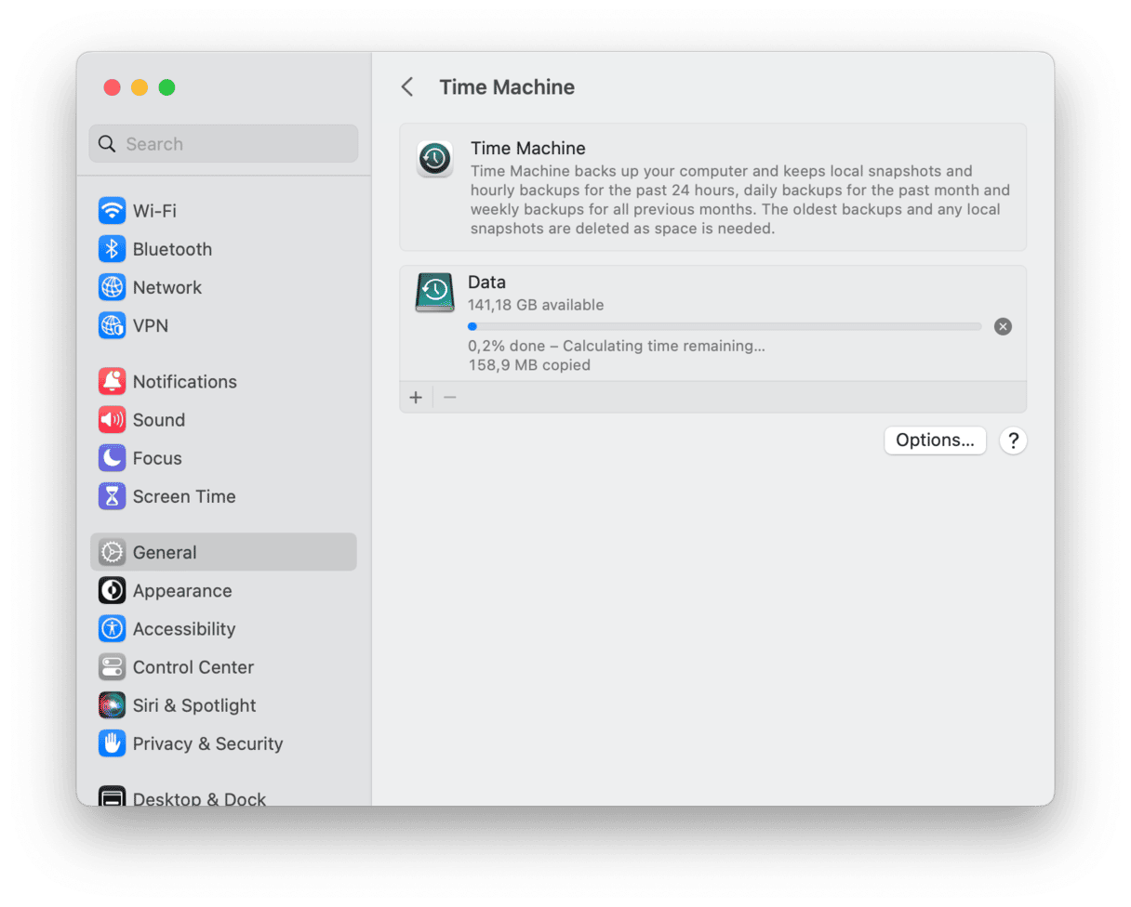Viewport: 1131px width, 907px height.
Task: Click the search magnifier icon
Action: pos(107,144)
